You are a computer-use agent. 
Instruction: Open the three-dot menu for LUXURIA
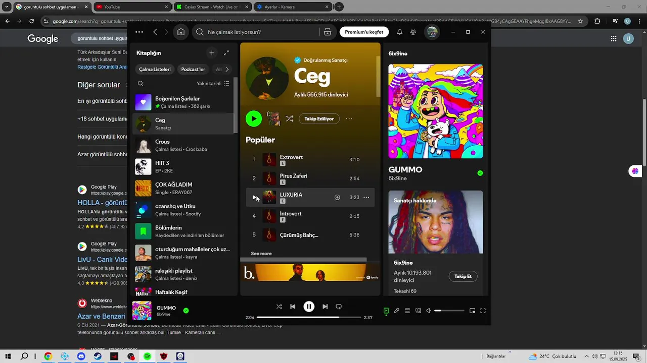[366, 197]
